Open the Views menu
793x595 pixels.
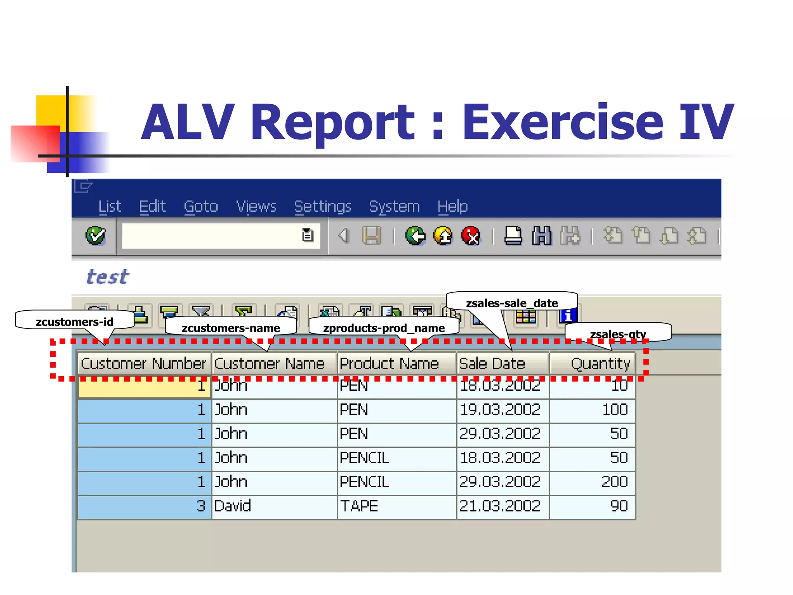[x=256, y=206]
